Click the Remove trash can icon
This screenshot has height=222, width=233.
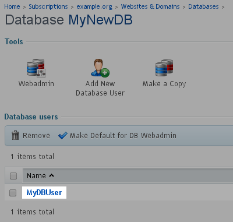(x=15, y=135)
